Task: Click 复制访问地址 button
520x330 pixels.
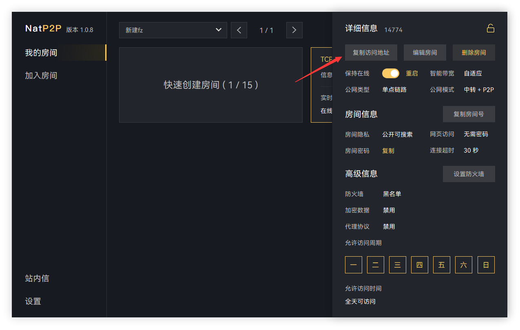Action: [x=371, y=53]
